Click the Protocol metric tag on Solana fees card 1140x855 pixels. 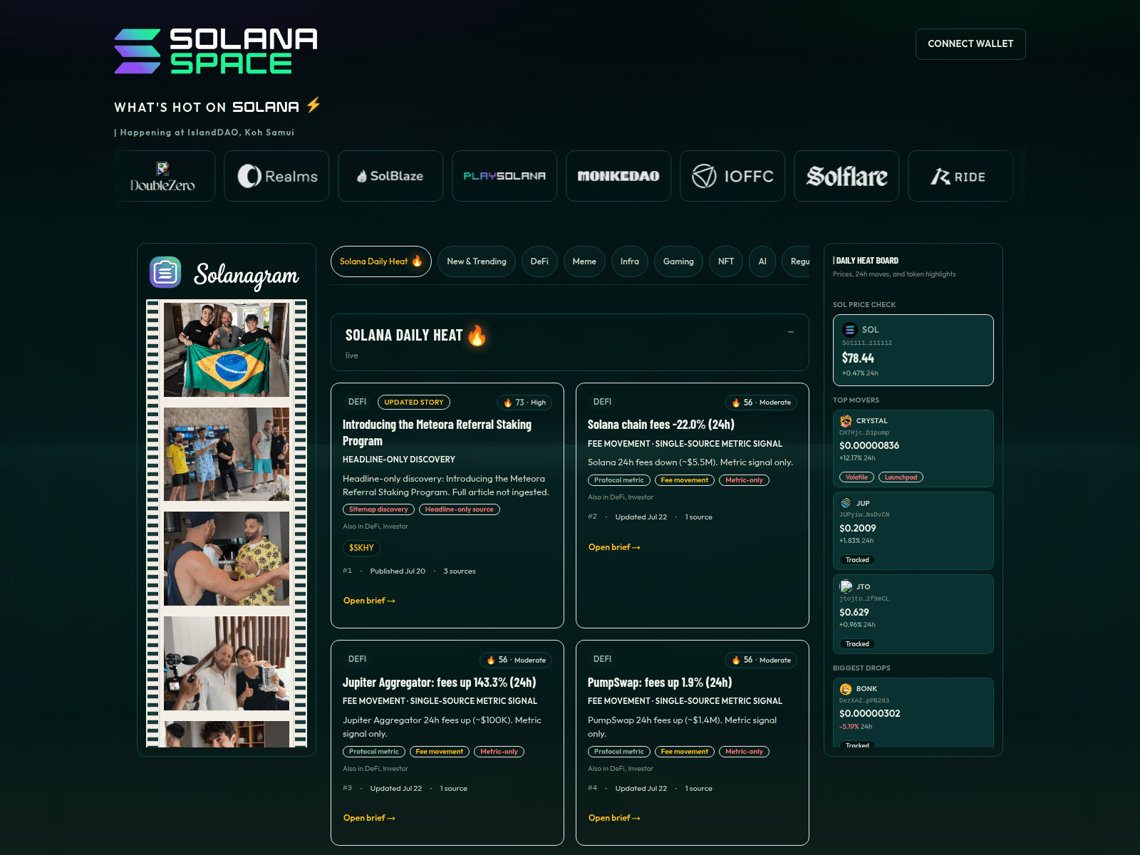coord(619,480)
